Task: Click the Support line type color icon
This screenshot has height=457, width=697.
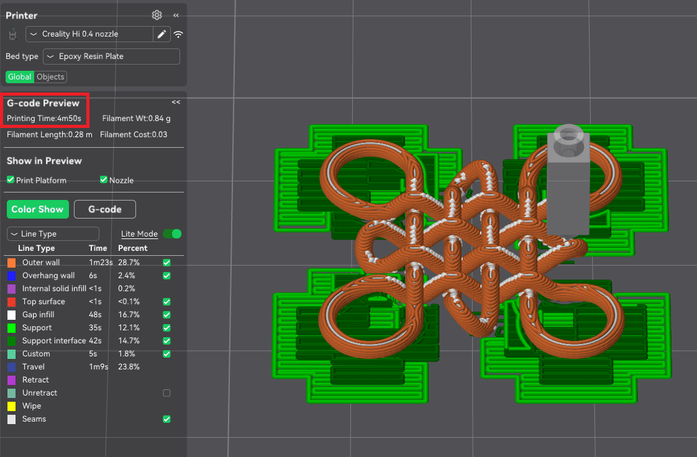Action: pos(11,327)
